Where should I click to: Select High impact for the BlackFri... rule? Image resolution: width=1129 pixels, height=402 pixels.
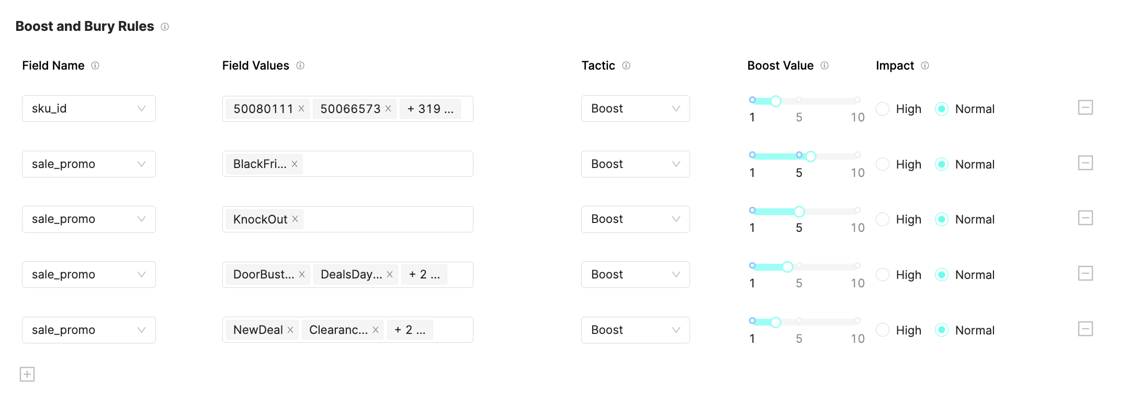click(883, 164)
